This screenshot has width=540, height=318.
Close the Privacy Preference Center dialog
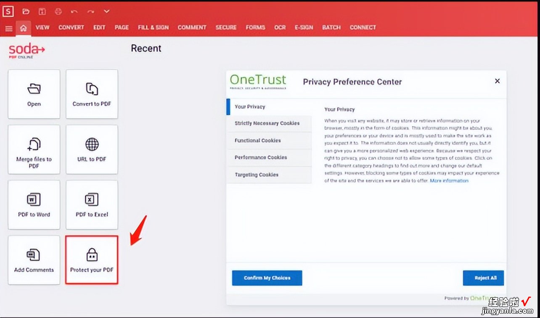coord(497,81)
